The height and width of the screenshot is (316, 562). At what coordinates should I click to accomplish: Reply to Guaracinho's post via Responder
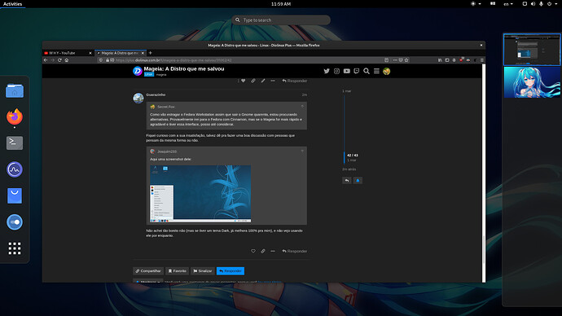[295, 251]
